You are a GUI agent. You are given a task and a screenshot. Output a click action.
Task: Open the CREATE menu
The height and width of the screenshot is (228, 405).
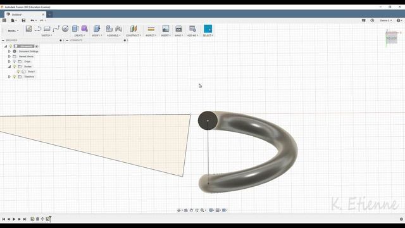coord(80,35)
